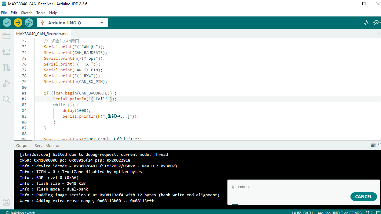Open the Help menu
The width and height of the screenshot is (381, 214).
click(x=53, y=13)
